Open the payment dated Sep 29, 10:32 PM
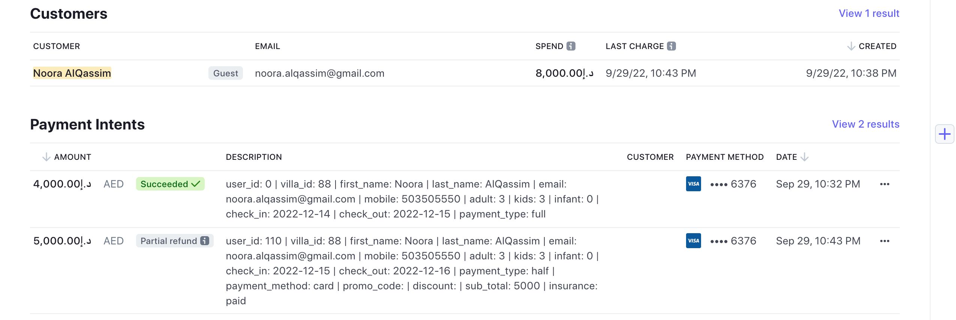Viewport: 956px width, 320px height. click(818, 184)
